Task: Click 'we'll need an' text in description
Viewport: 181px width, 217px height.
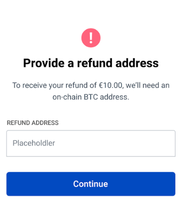Action: pyautogui.click(x=147, y=86)
